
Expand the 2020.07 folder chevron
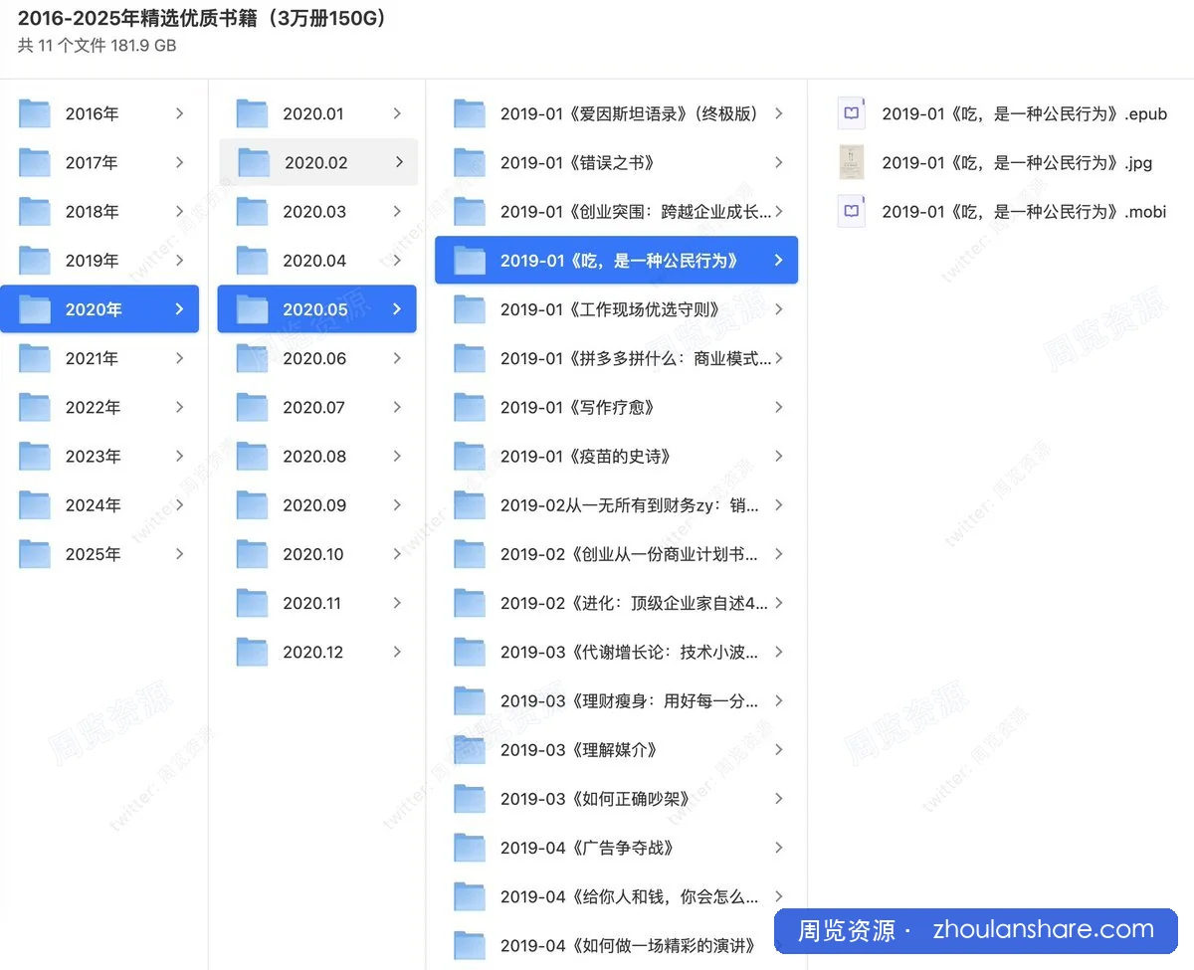coord(397,407)
